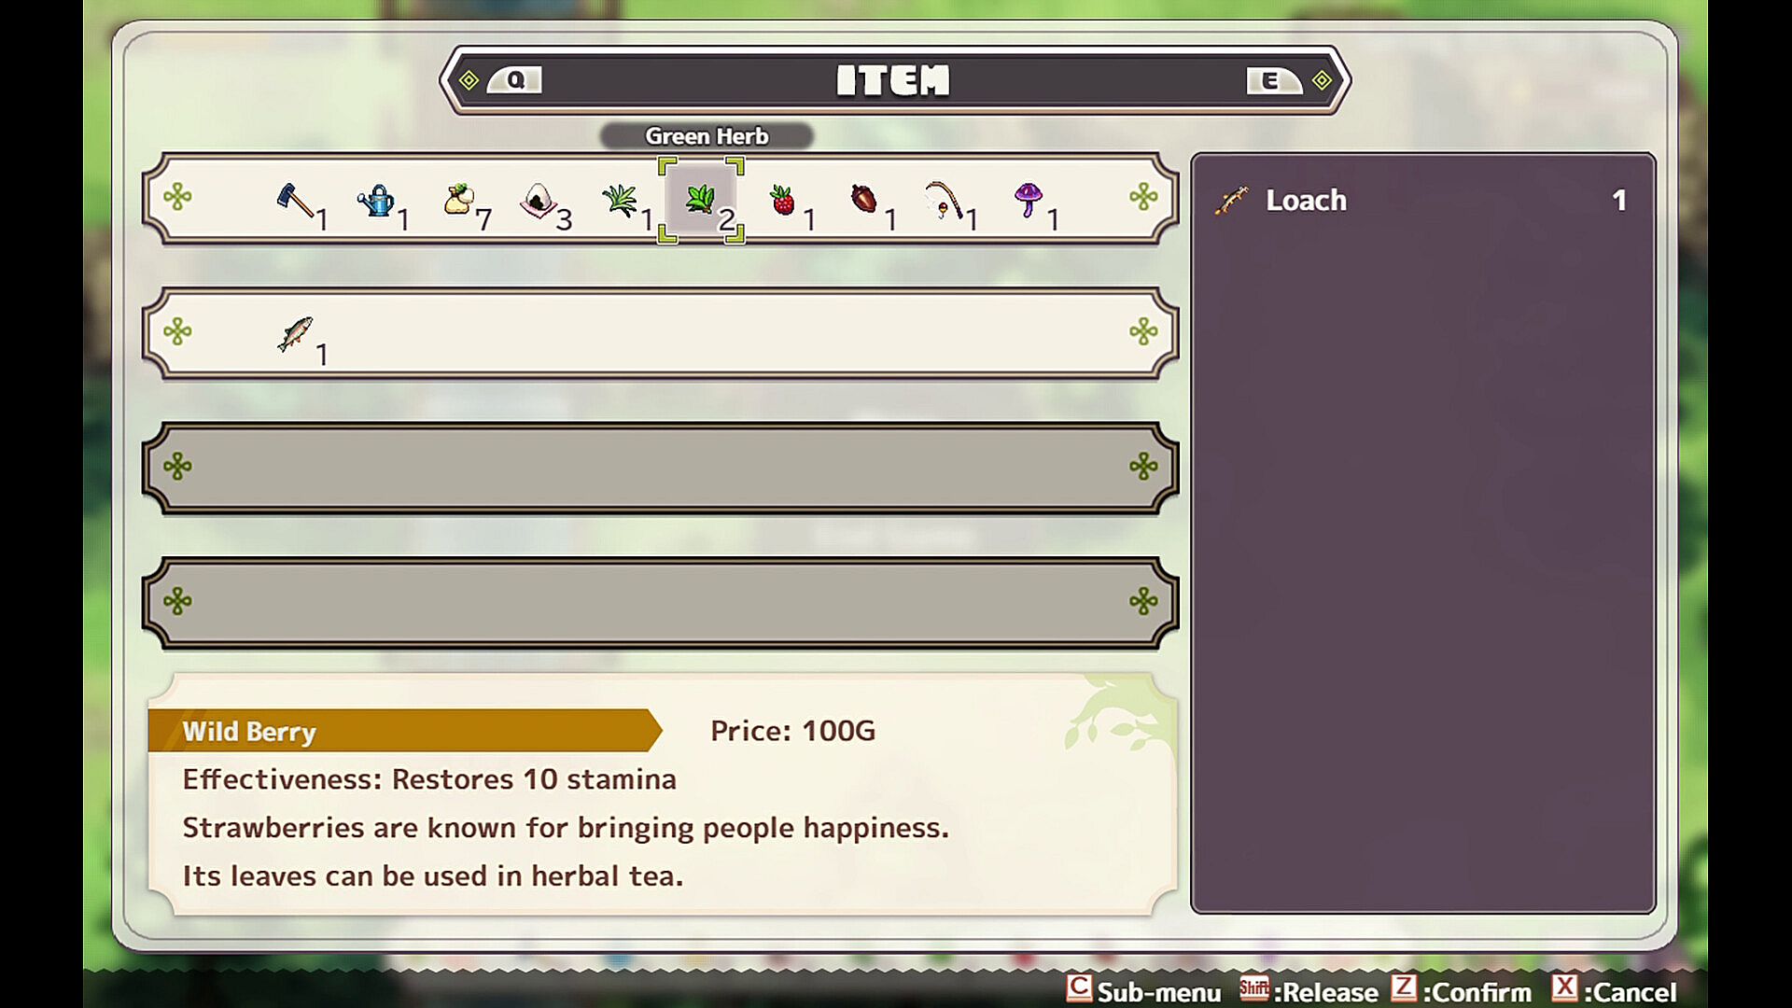Click the X Cancel prompt

(x=1614, y=990)
